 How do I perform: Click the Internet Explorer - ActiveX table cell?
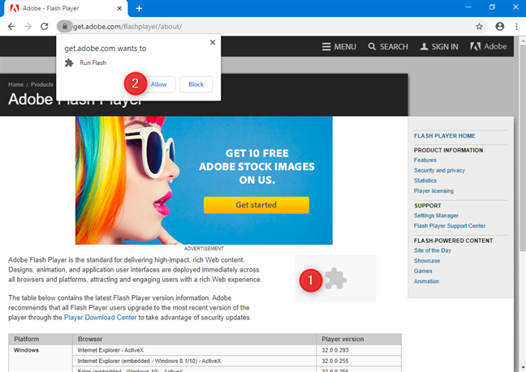click(x=194, y=350)
